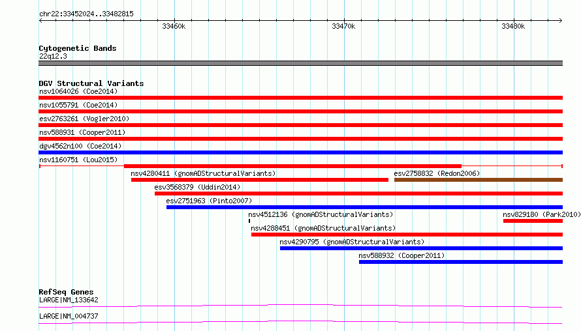The width and height of the screenshot is (581, 331).
Task: Select the blue bar under nsv4290795
Action: [421, 248]
